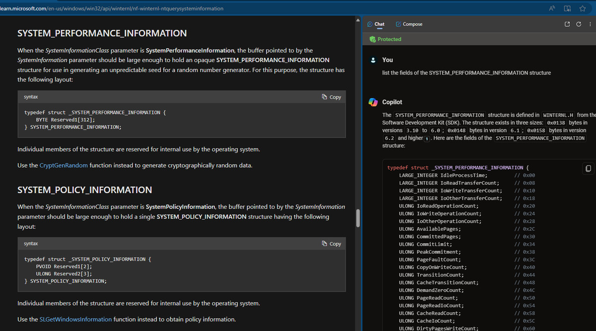Copy Copilot code block with clipboard icon

[x=588, y=169]
